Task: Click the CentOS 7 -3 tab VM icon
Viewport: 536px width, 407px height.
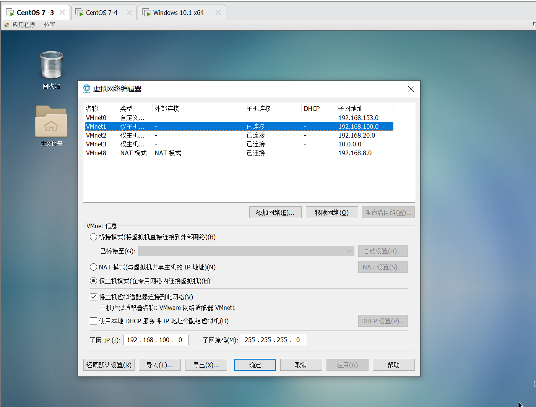Action: point(10,13)
